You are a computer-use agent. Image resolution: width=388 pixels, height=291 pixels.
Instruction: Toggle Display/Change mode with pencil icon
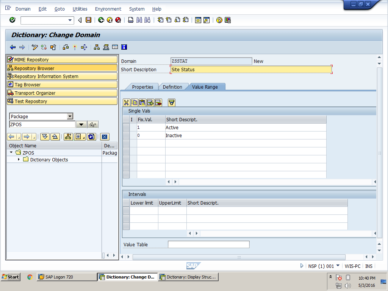coord(35,47)
